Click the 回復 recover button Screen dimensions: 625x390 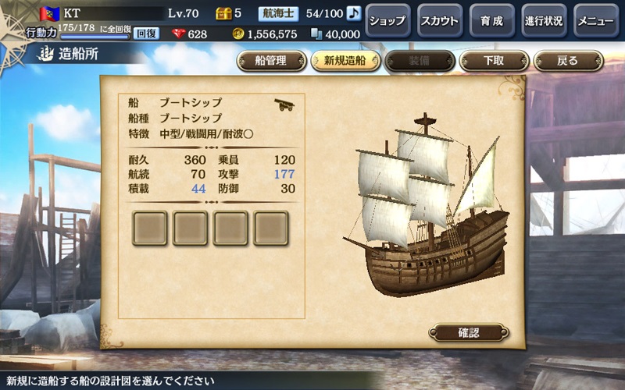coord(146,34)
